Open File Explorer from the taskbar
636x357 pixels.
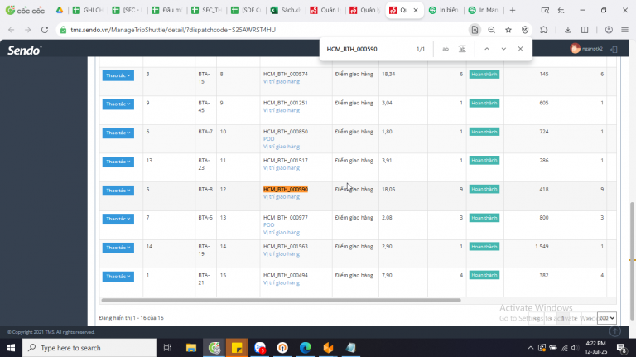coord(191,348)
